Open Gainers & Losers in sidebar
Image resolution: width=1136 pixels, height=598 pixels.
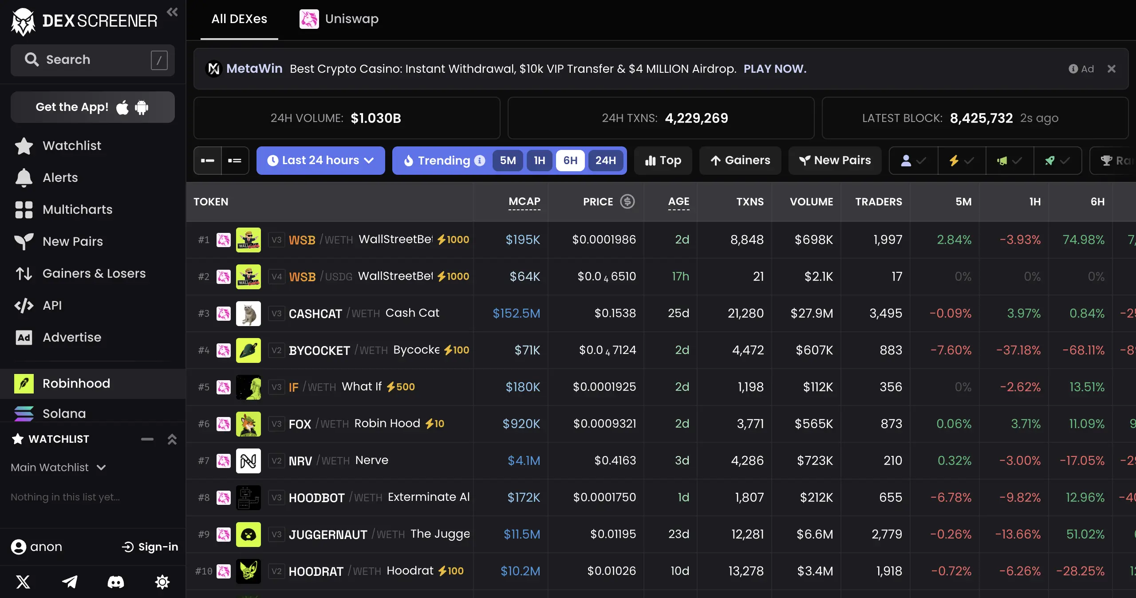[x=93, y=273]
